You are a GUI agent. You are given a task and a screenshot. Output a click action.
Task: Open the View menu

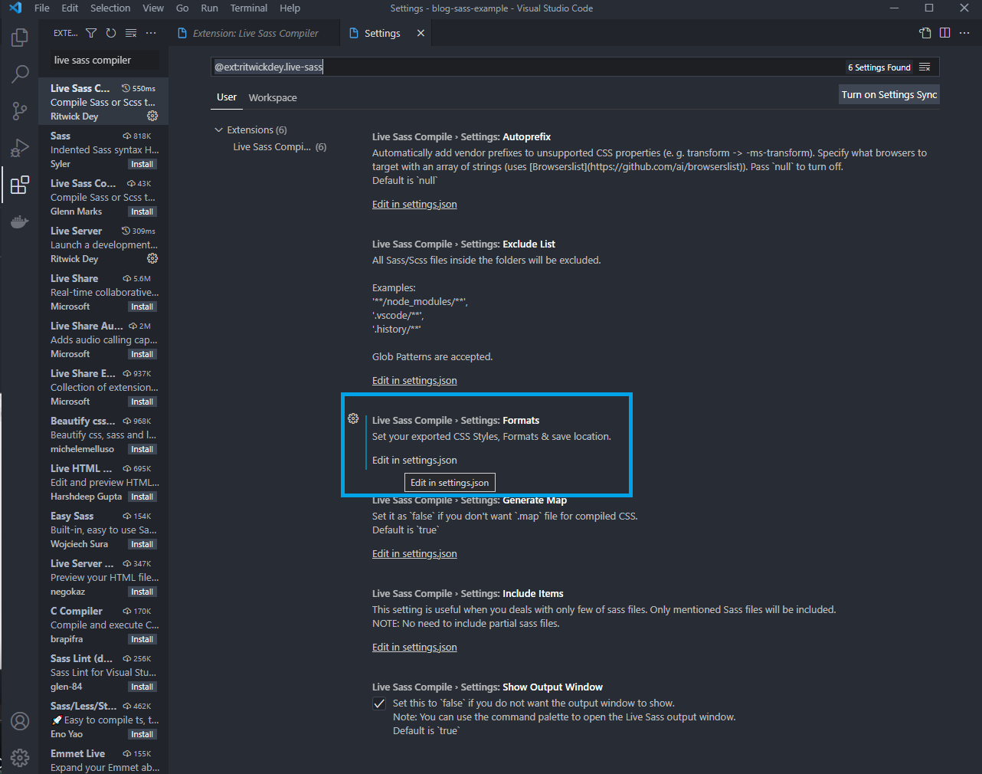(153, 8)
